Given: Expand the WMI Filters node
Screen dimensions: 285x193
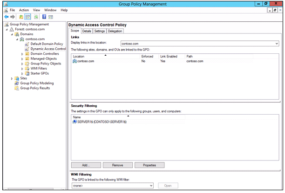Looking at the screenshot, I should pos(22,69).
